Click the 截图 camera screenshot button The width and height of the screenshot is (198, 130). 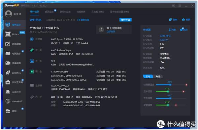[186, 19]
